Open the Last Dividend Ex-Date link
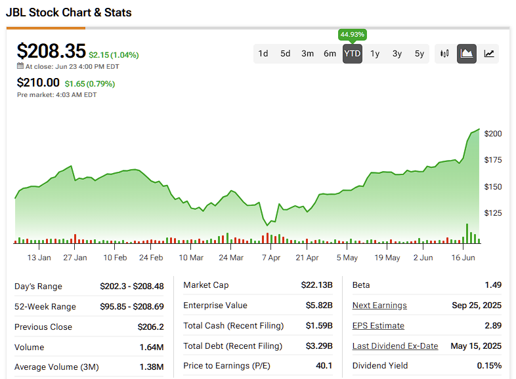 coord(395,346)
